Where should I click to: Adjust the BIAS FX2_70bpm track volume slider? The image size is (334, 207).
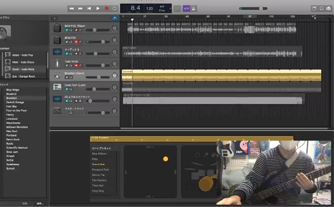(98, 30)
